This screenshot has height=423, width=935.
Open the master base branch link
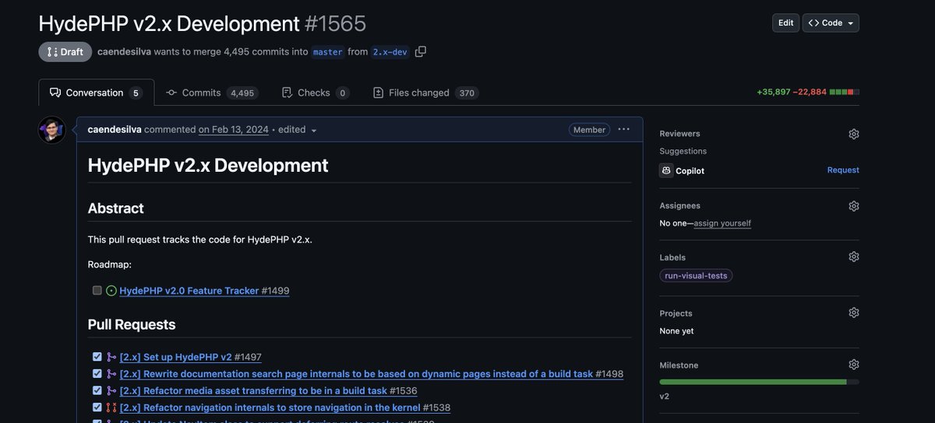coord(327,52)
